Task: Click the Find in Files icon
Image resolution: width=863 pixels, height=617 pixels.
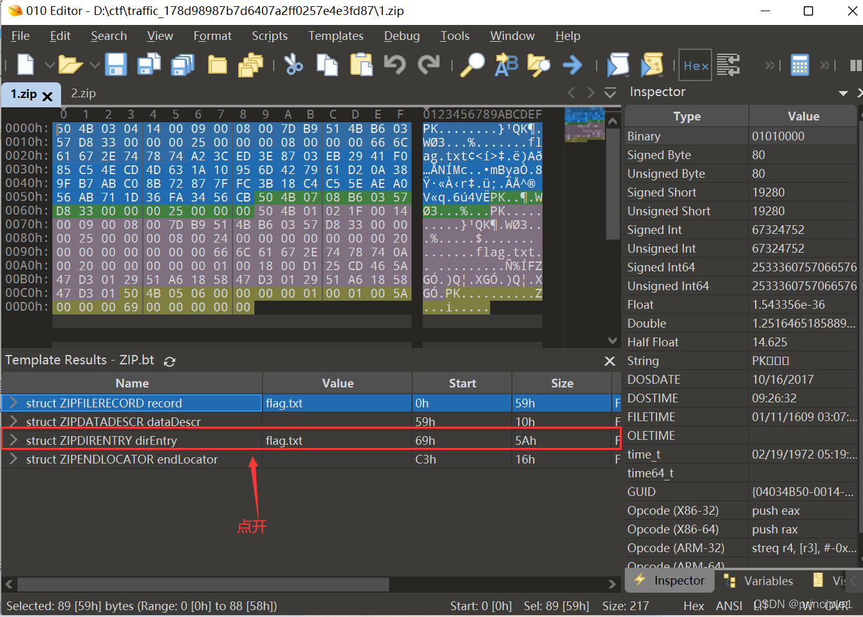Action: [x=539, y=64]
